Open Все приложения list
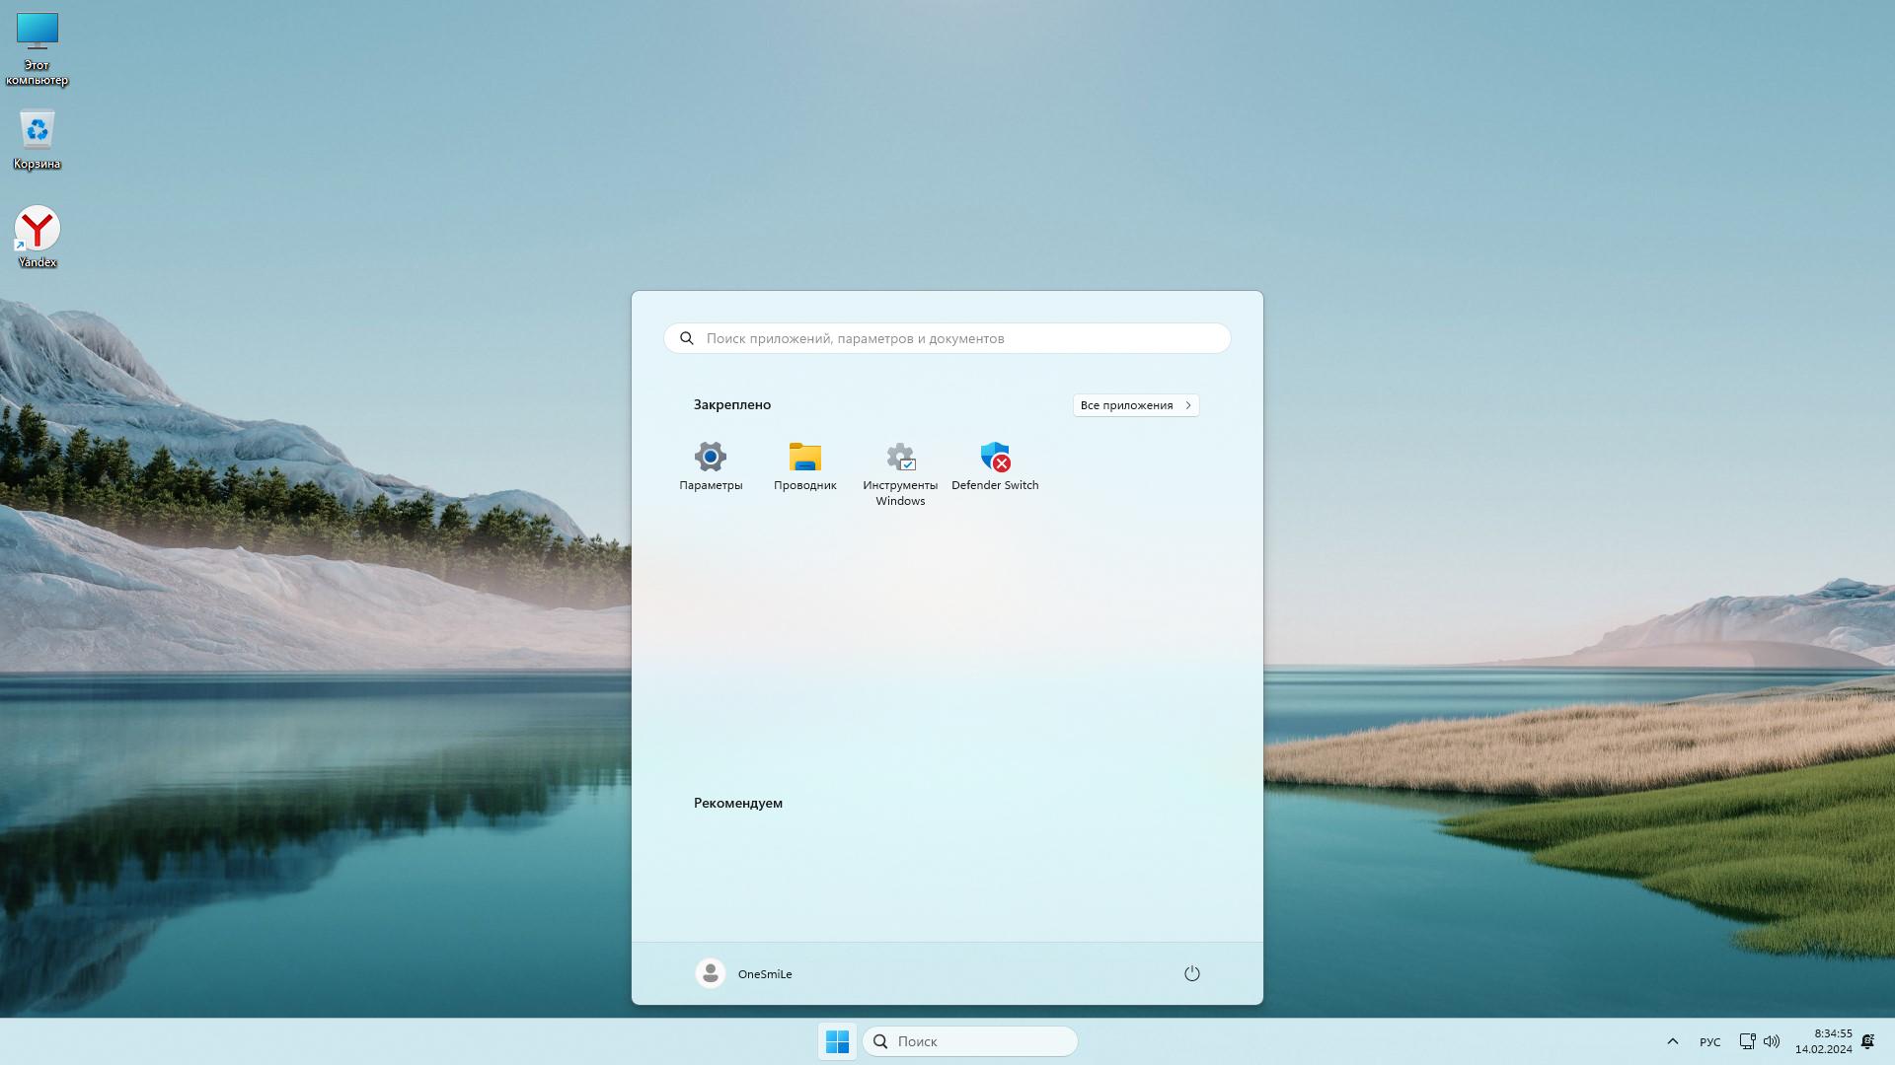Viewport: 1895px width, 1065px height. click(1135, 404)
